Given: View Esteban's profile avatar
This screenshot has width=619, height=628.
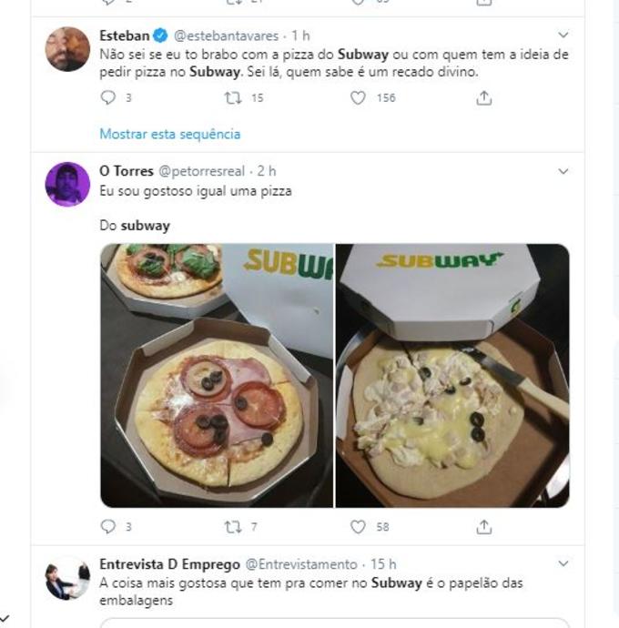Looking at the screenshot, I should pos(67,49).
